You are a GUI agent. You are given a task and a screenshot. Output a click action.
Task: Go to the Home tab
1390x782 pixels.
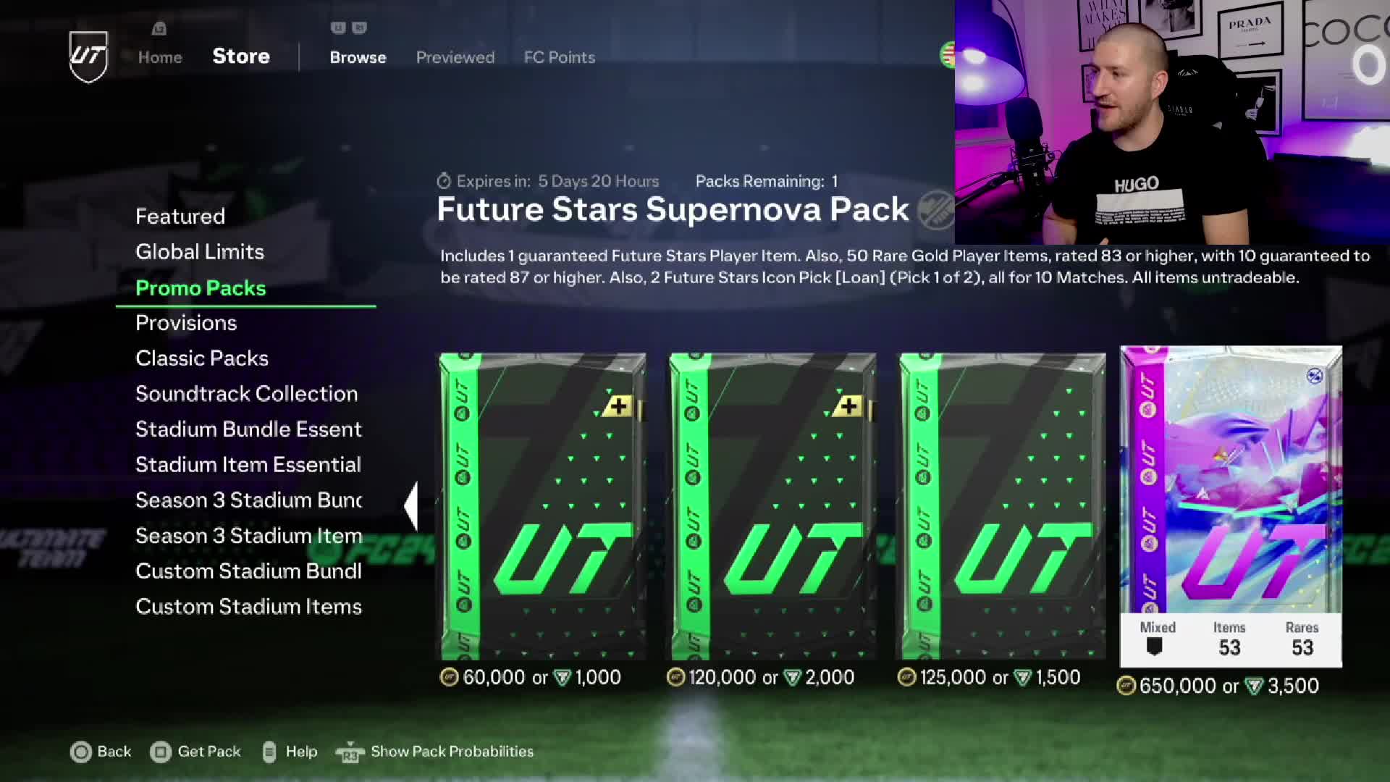click(160, 57)
